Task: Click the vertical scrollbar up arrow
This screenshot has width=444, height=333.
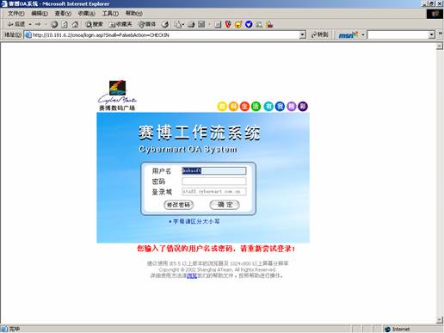Action: click(440, 46)
